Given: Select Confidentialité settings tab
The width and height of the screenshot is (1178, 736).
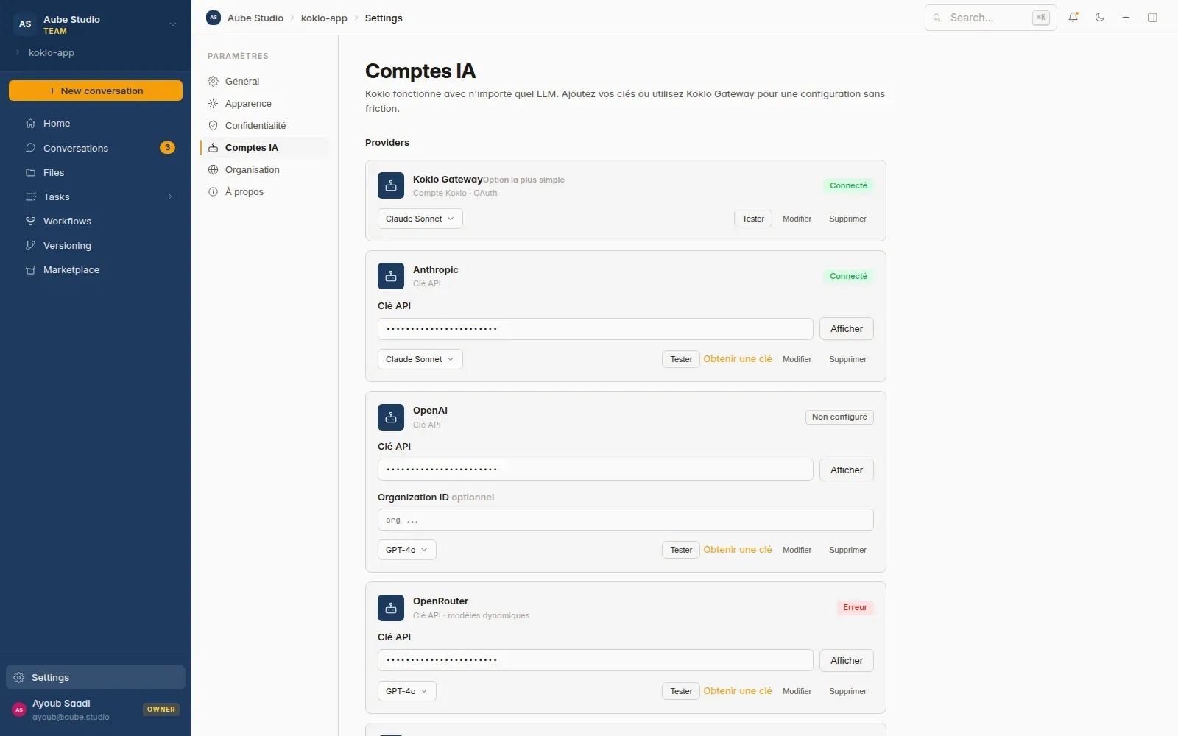Looking at the screenshot, I should pos(265,125).
